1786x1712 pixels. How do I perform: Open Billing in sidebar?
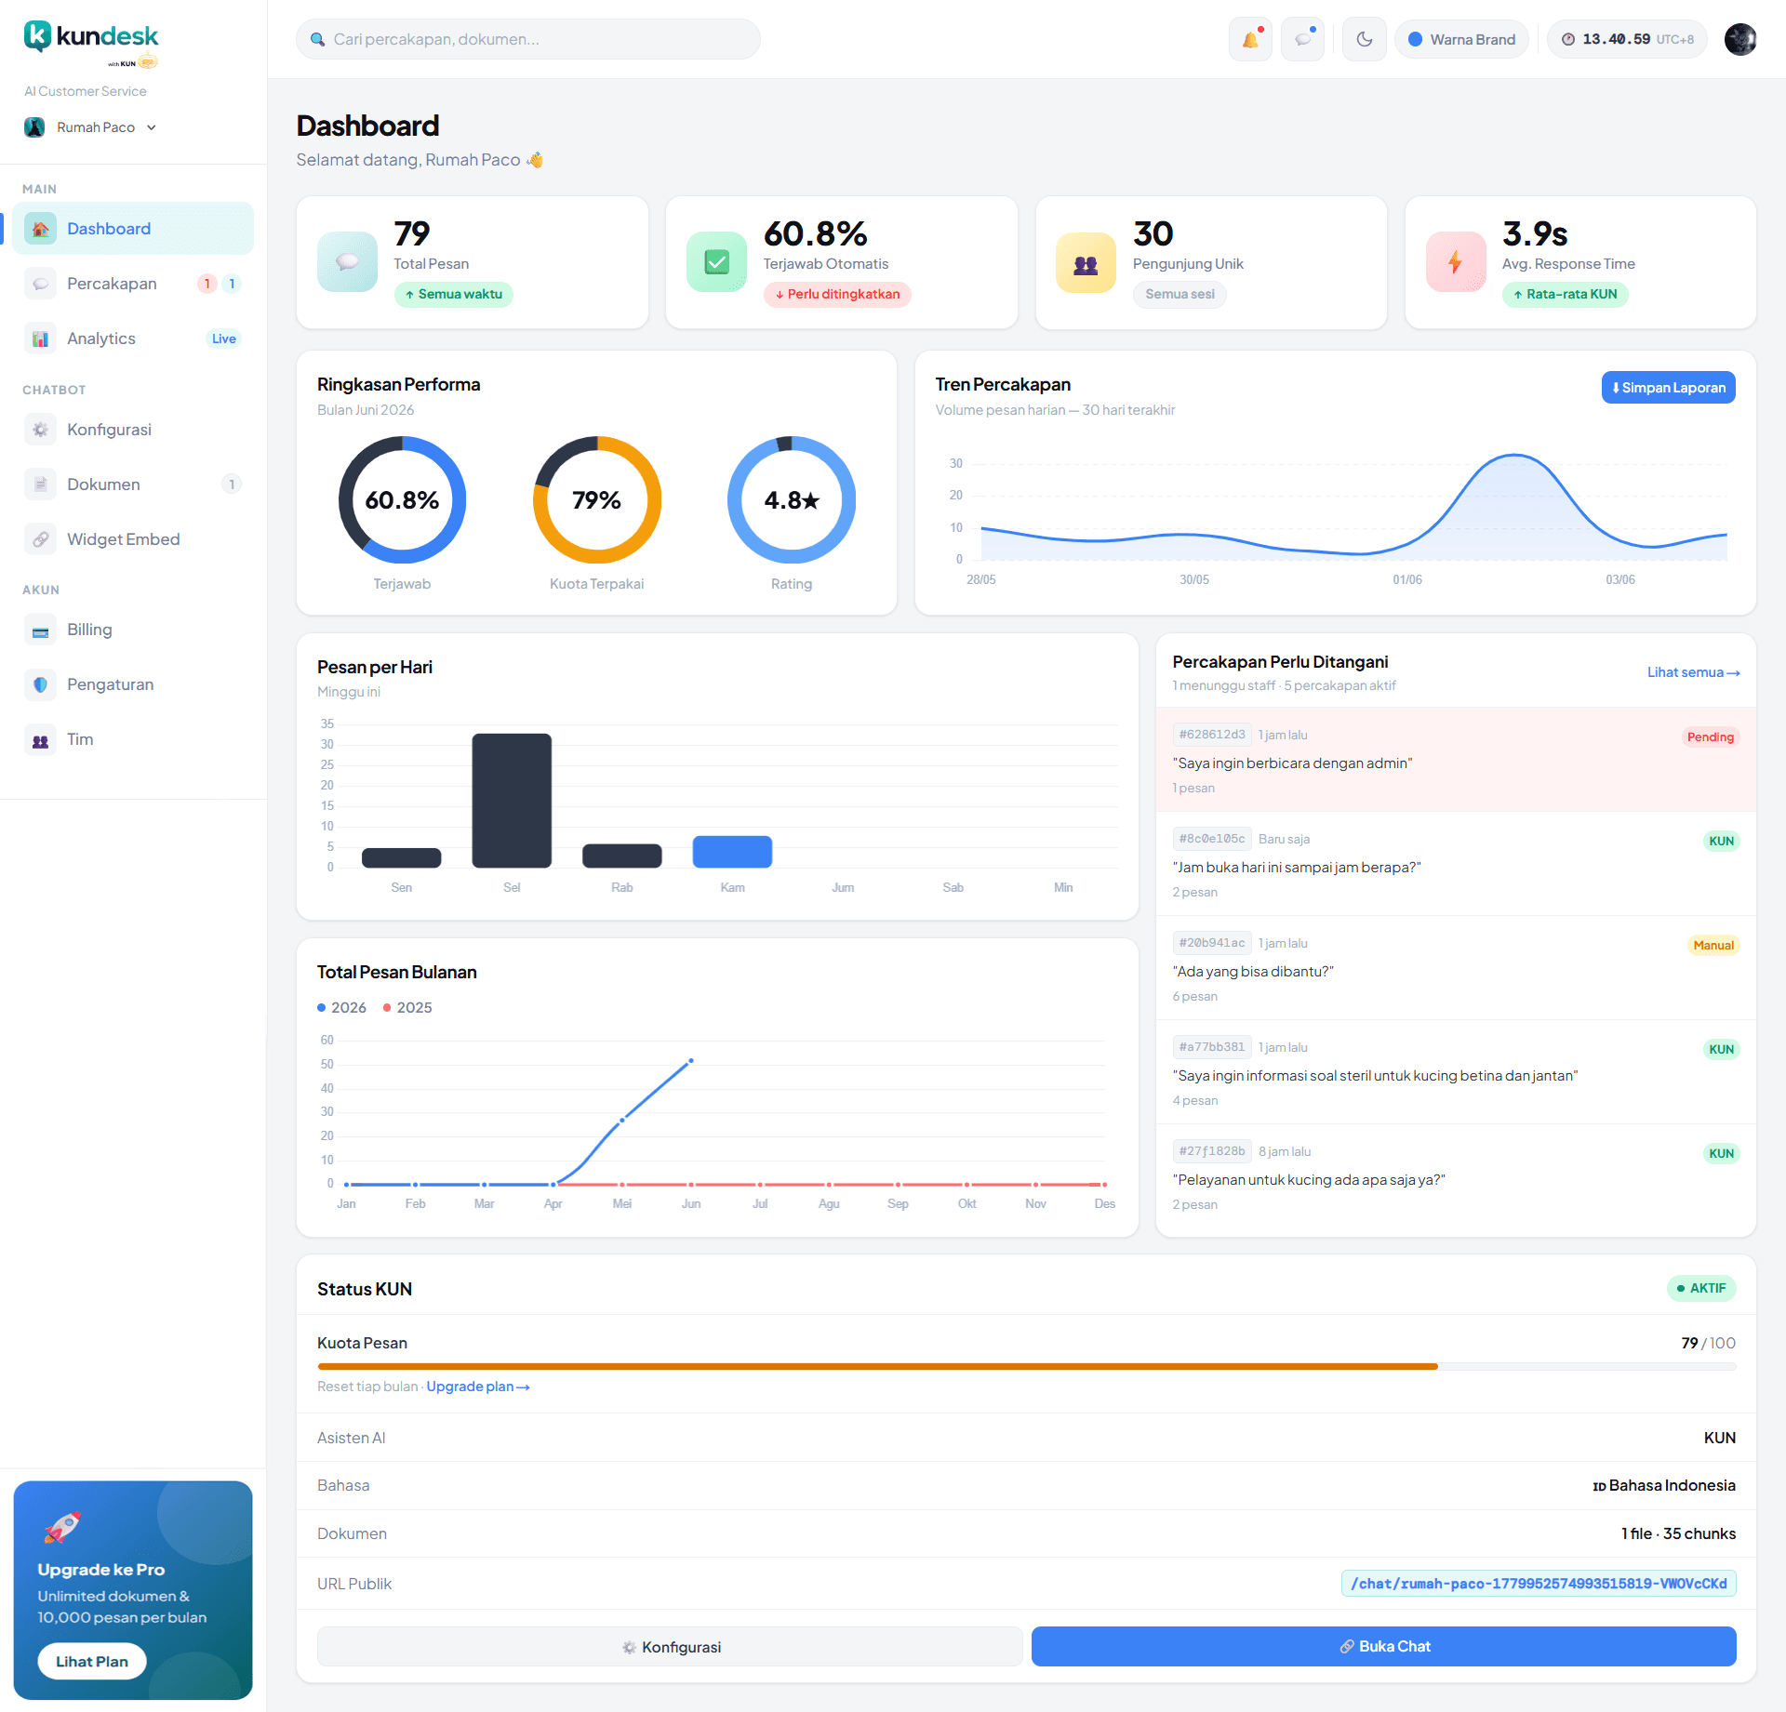[133, 630]
